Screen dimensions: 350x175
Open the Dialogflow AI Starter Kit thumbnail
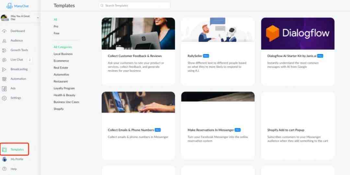coord(298,33)
